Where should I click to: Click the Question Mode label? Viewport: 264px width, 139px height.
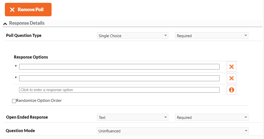click(x=20, y=131)
